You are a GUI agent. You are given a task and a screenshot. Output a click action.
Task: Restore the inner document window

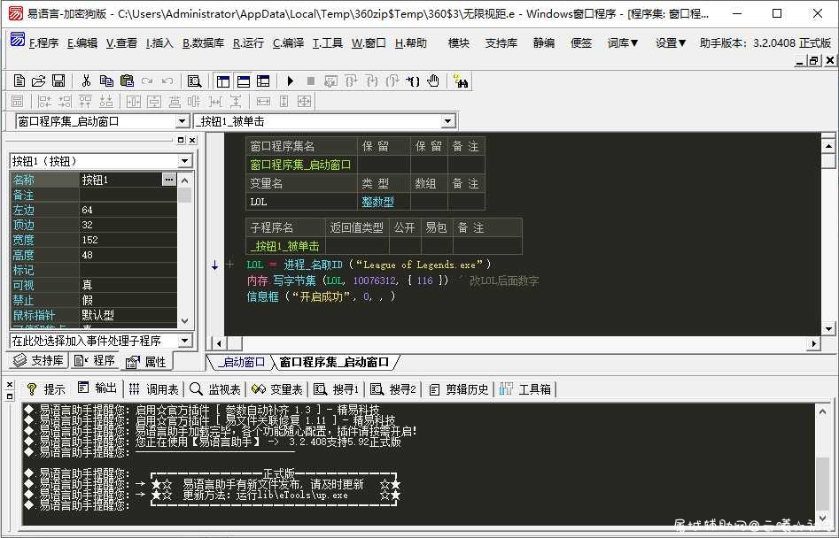pos(814,61)
